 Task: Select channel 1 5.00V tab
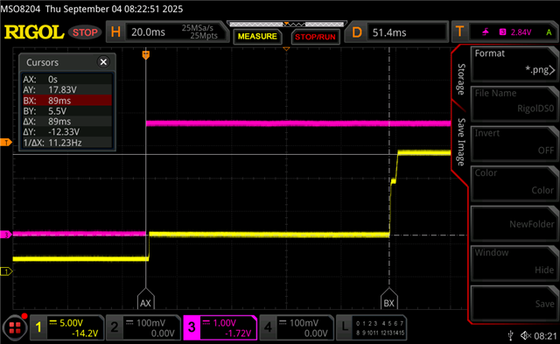[67, 327]
